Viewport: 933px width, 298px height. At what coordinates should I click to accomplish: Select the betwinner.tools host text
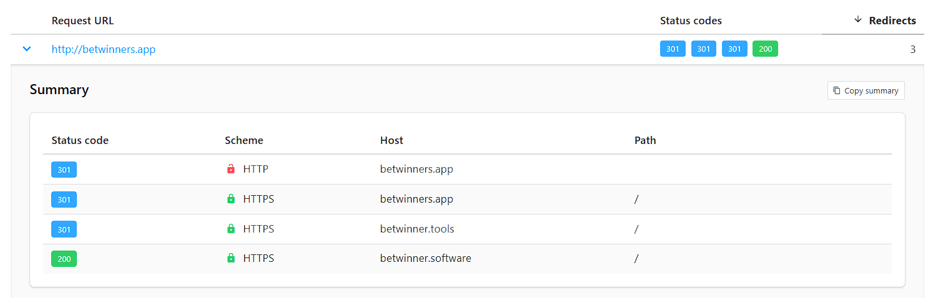(x=417, y=229)
